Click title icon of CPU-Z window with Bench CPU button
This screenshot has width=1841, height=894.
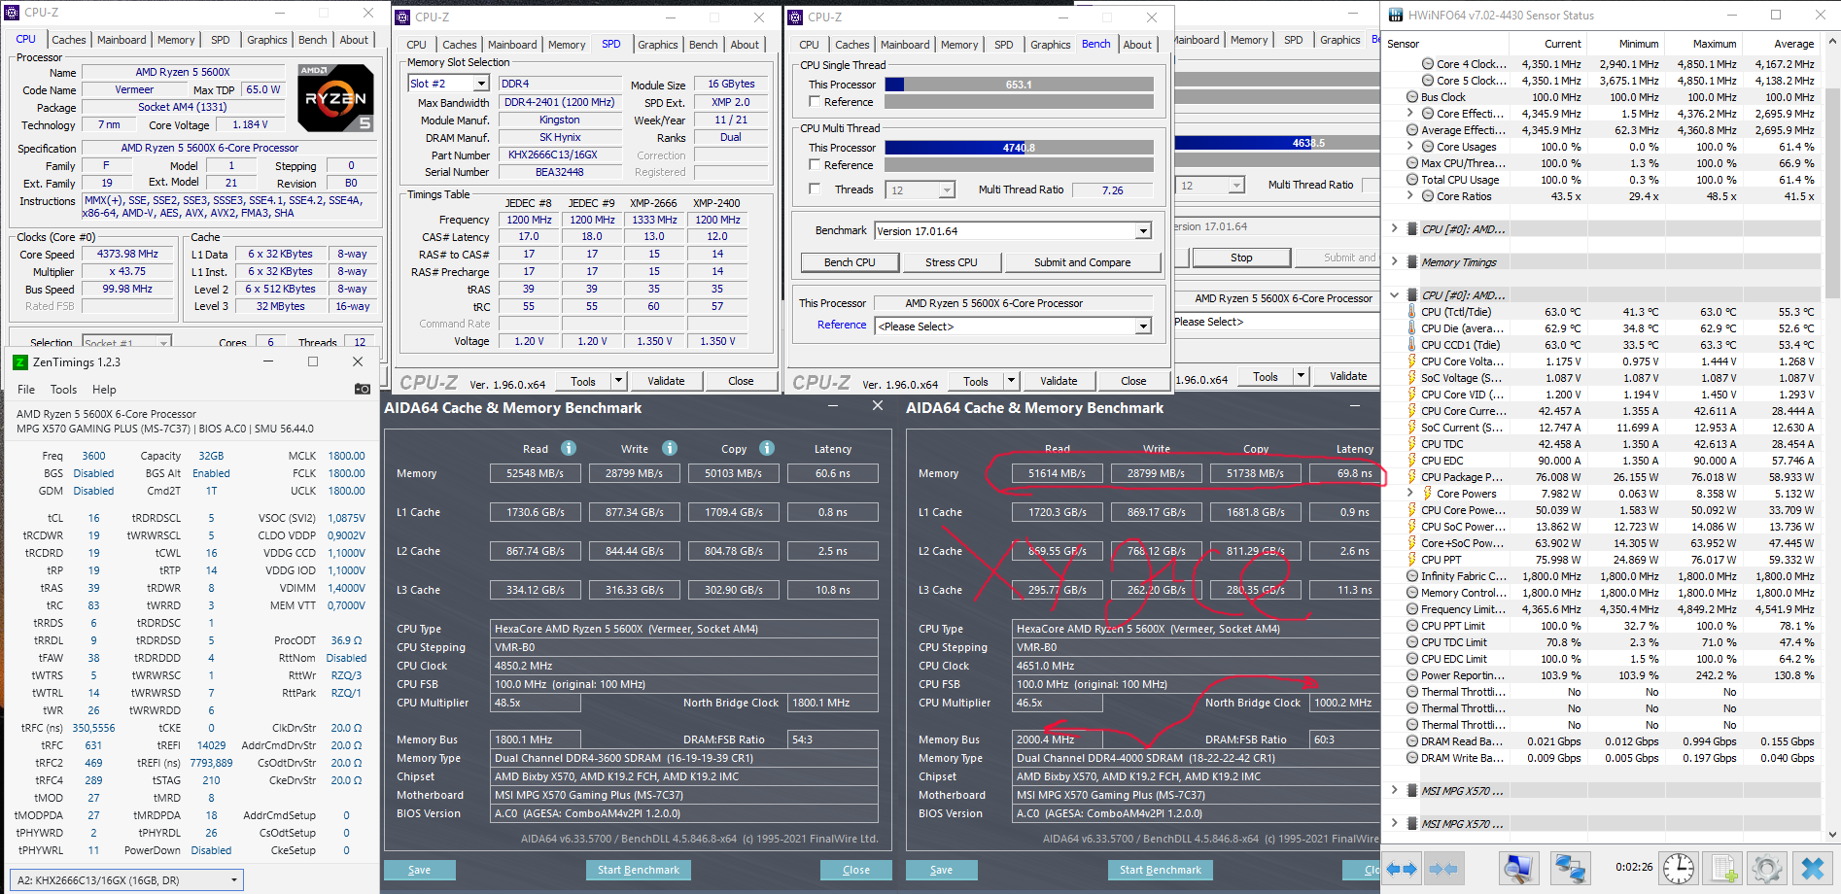(796, 17)
